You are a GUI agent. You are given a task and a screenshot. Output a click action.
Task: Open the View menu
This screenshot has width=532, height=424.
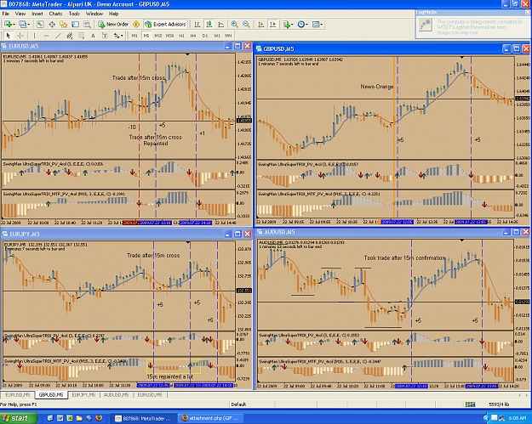coord(20,14)
